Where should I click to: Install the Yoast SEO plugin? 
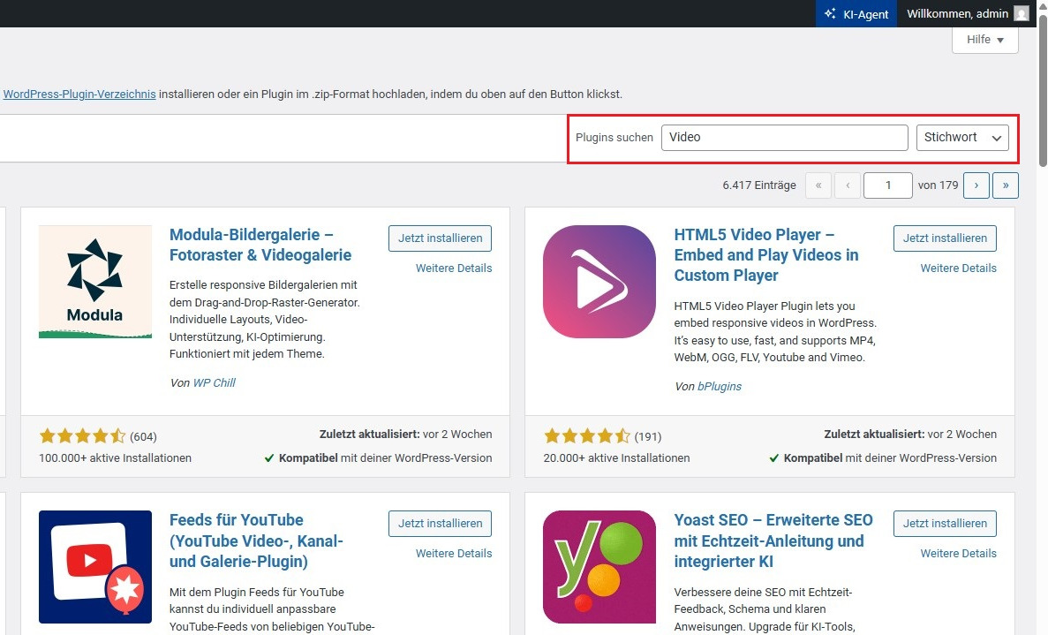point(945,524)
